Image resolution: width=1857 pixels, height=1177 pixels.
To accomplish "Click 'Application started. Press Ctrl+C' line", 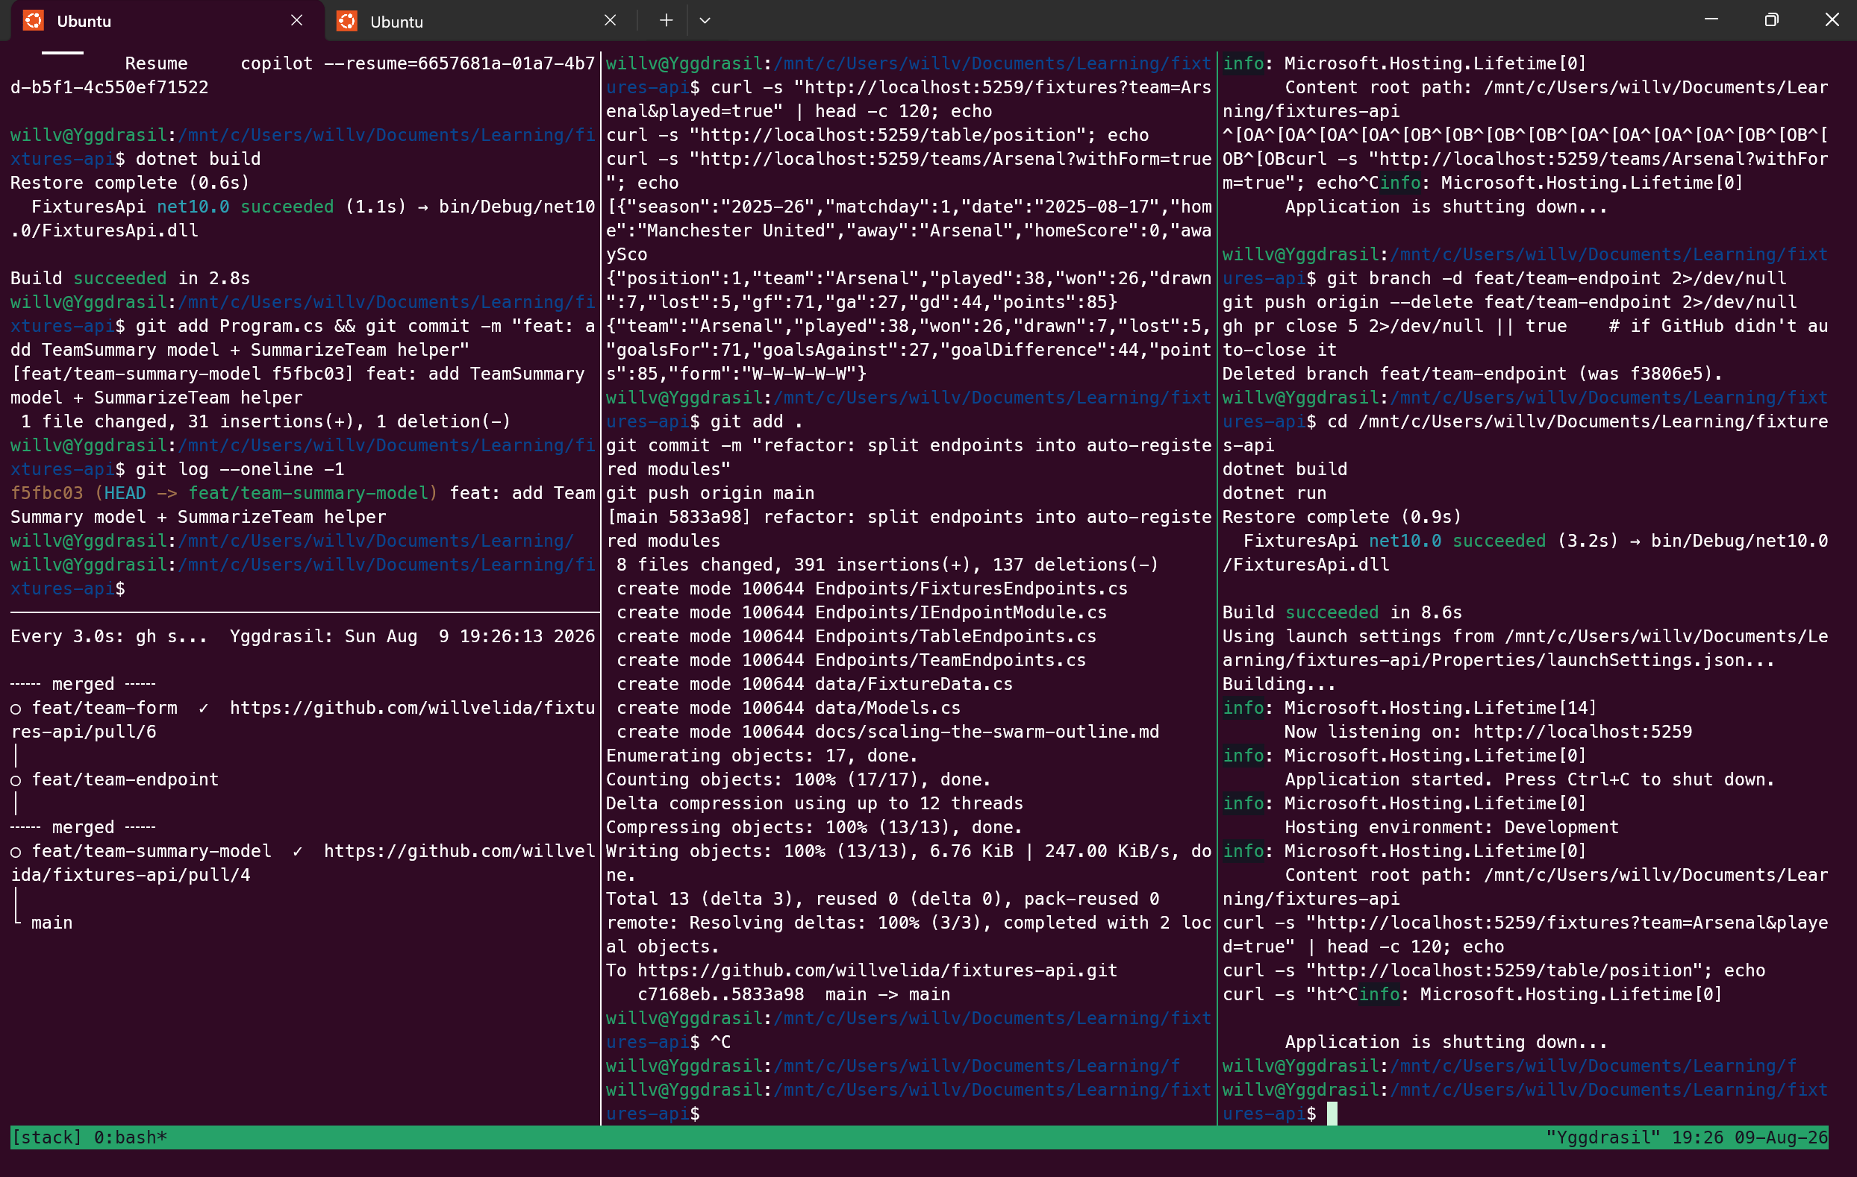I will (1529, 779).
